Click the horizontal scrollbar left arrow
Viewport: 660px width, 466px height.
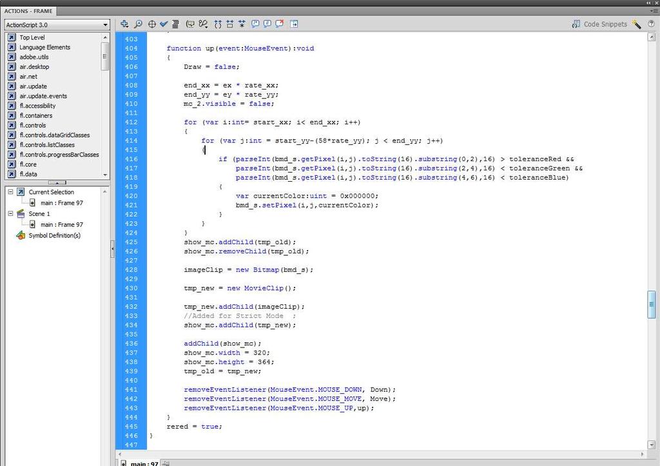click(120, 454)
